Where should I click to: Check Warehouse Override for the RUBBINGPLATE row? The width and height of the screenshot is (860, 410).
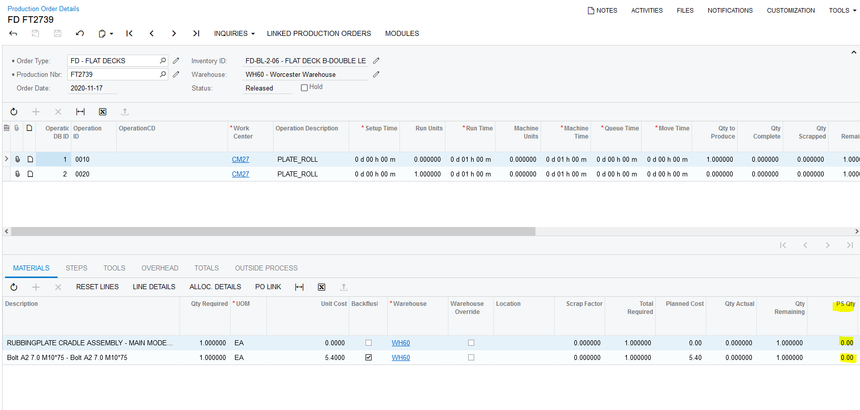[471, 343]
